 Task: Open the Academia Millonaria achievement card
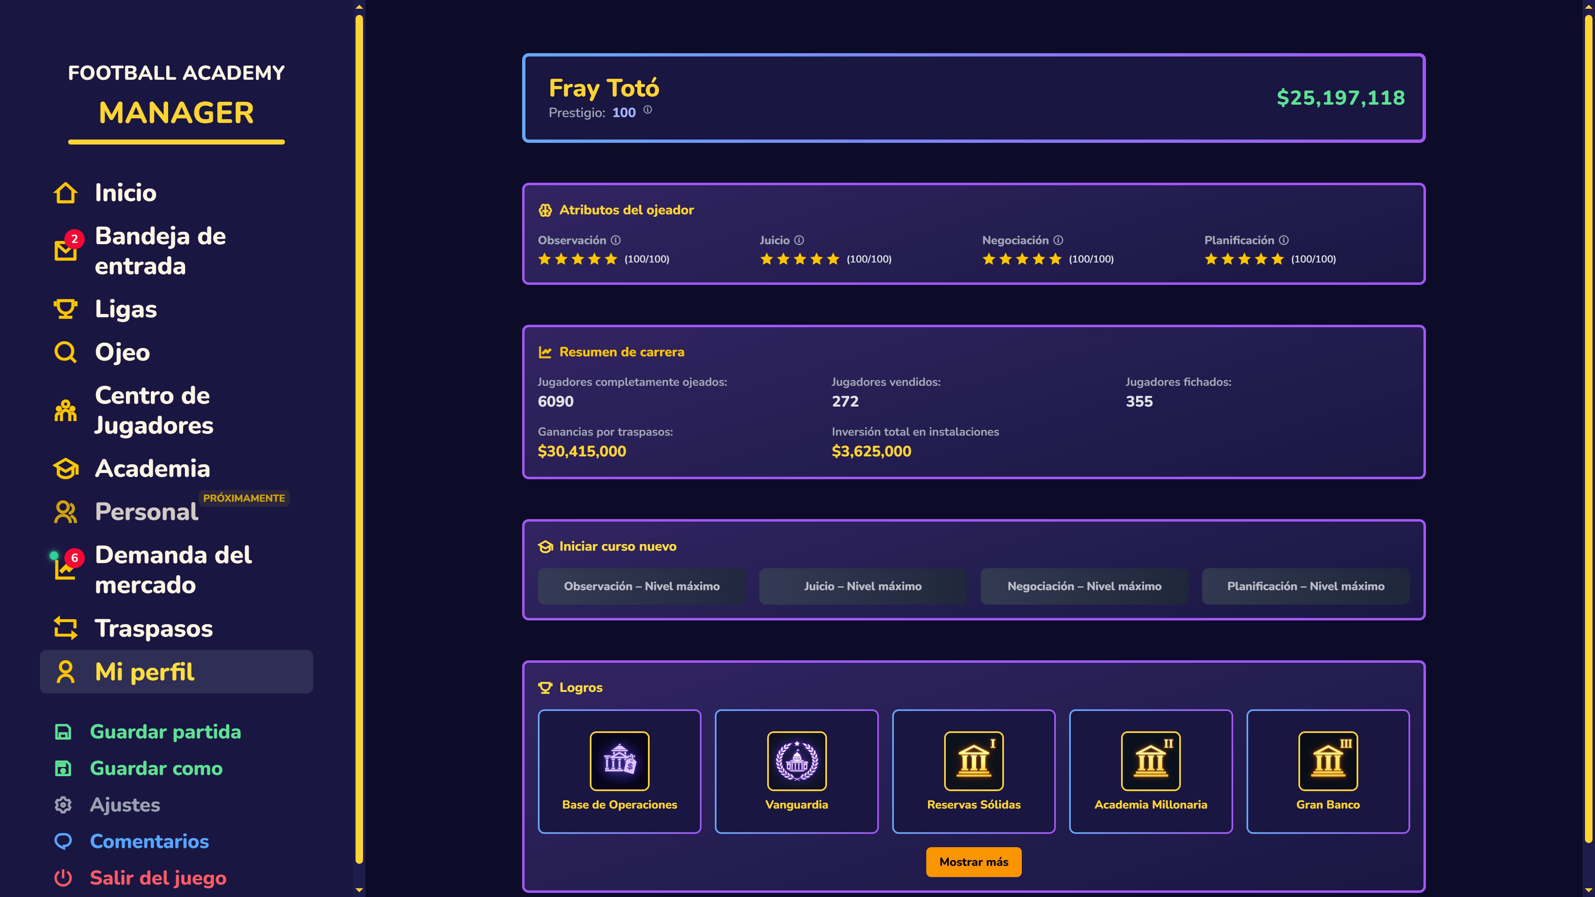1151,771
